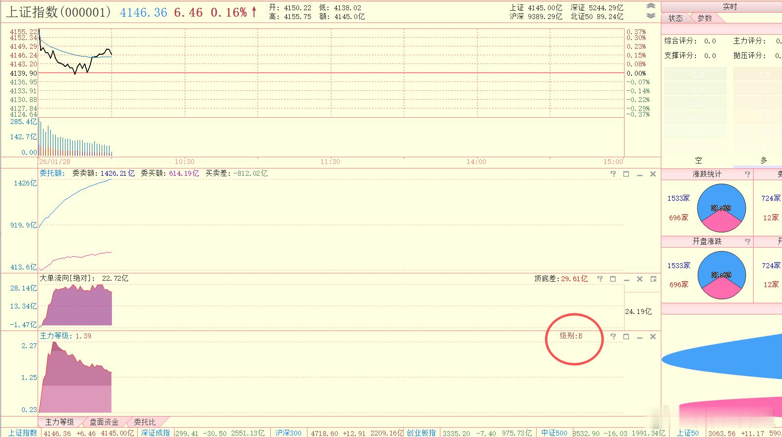Screen dimensions: 782x437
Task: Click the 26/01/28 date label
Action: [55, 162]
